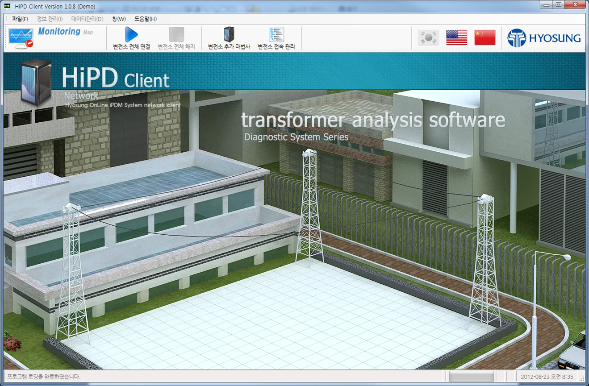Maximize the HiPD Client window
This screenshot has width=589, height=386.
point(558,4)
